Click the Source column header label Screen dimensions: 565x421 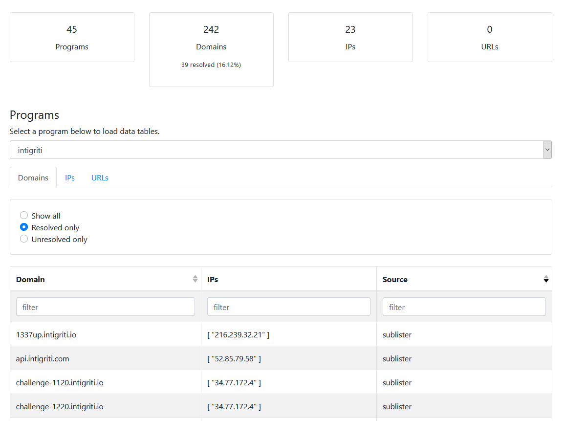pos(395,279)
